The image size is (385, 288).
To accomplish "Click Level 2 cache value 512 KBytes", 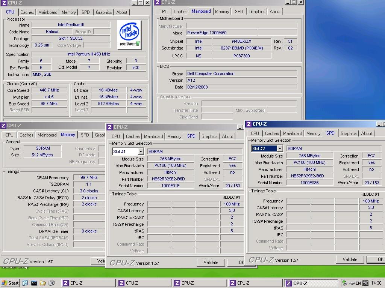I will click(108, 103).
